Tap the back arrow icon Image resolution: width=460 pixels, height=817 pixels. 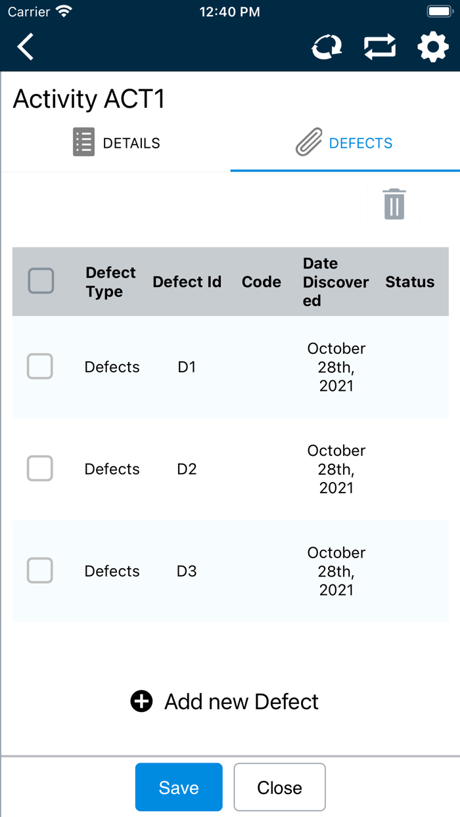tap(26, 47)
